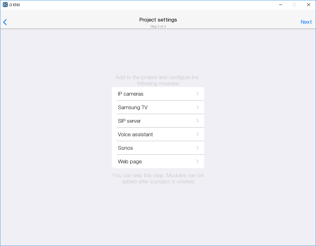
Task: Choose the Voice assistant module
Action: (x=135, y=134)
